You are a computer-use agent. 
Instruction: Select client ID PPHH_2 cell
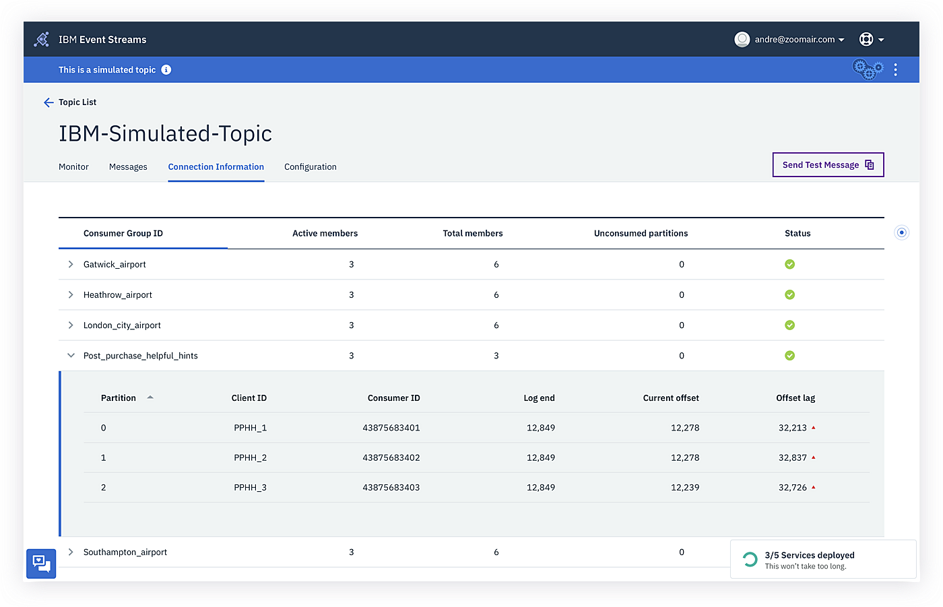pos(251,457)
